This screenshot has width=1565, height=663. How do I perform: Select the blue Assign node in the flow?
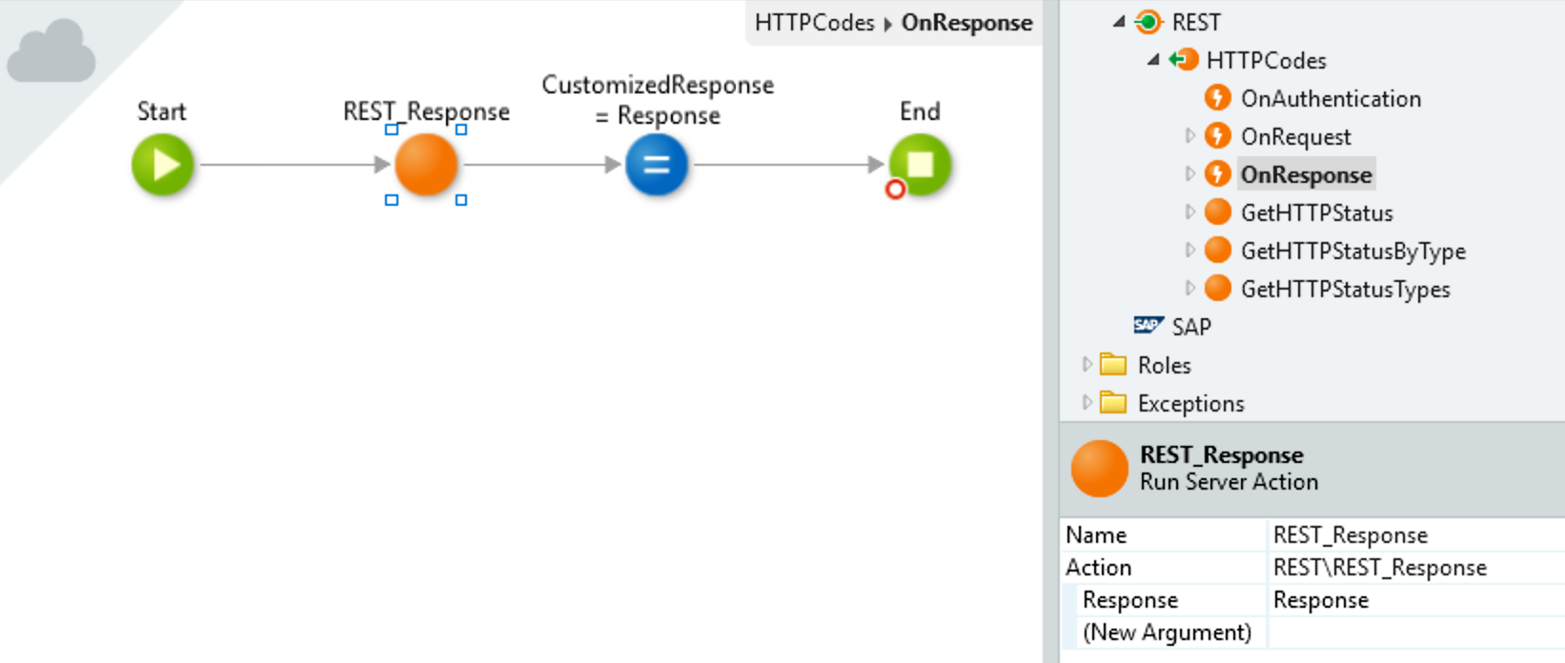[657, 165]
